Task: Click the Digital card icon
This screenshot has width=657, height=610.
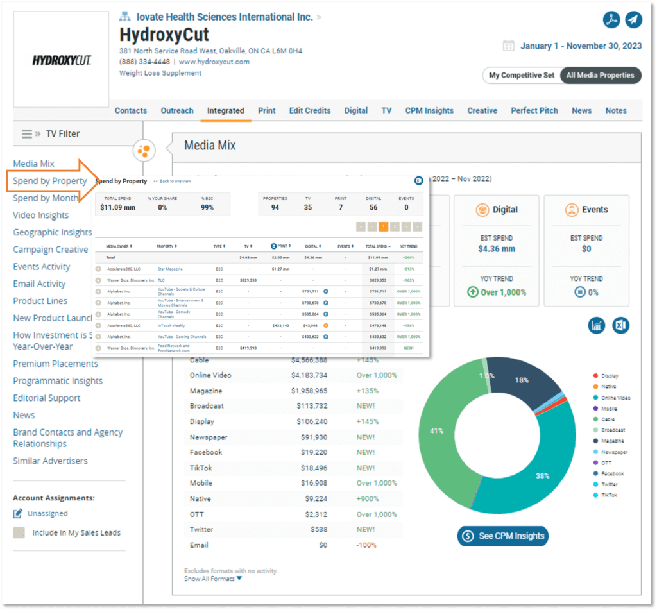Action: (482, 210)
